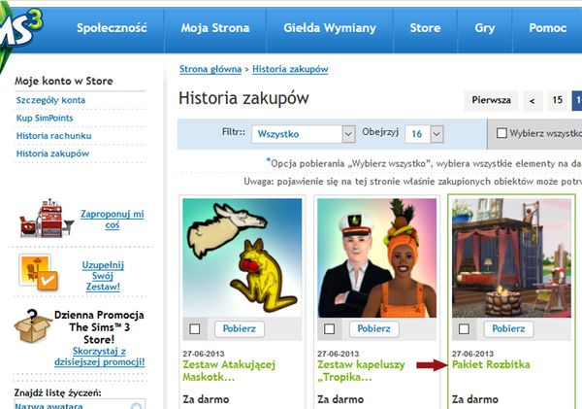Open the Obejrzyj 16 items dropdown
582x409 pixels.
424,134
